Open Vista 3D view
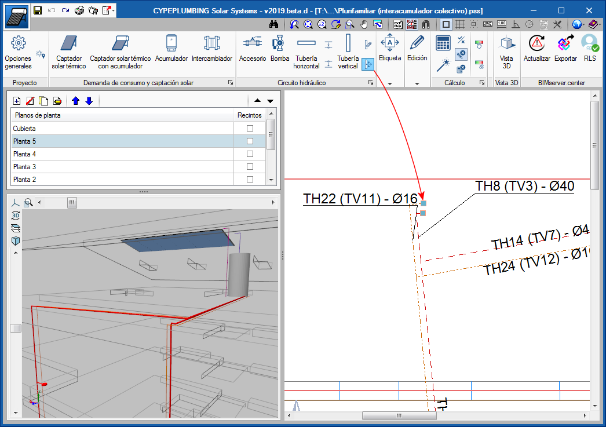 click(x=506, y=53)
